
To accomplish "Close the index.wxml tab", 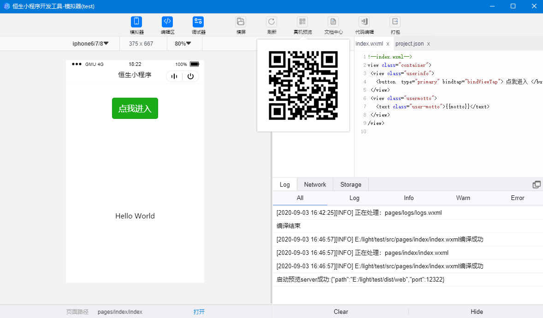I will pyautogui.click(x=388, y=44).
